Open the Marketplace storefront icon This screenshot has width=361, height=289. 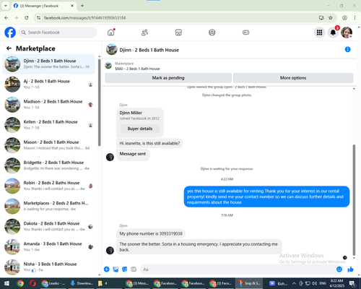click(178, 33)
